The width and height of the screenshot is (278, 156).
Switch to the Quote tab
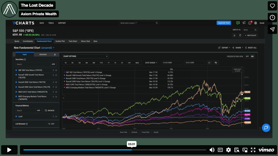17,41
